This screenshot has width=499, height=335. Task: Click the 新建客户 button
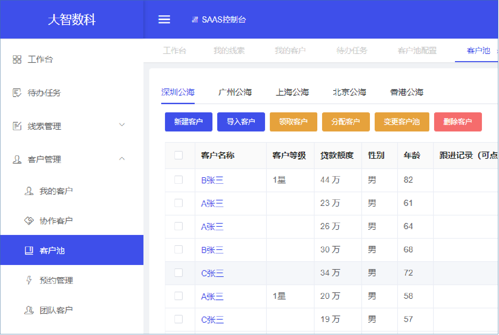pyautogui.click(x=189, y=122)
